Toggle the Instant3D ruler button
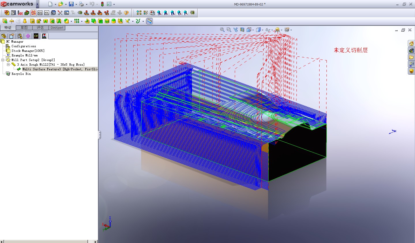Image resolution: width=415 pixels, height=243 pixels. [x=149, y=21]
